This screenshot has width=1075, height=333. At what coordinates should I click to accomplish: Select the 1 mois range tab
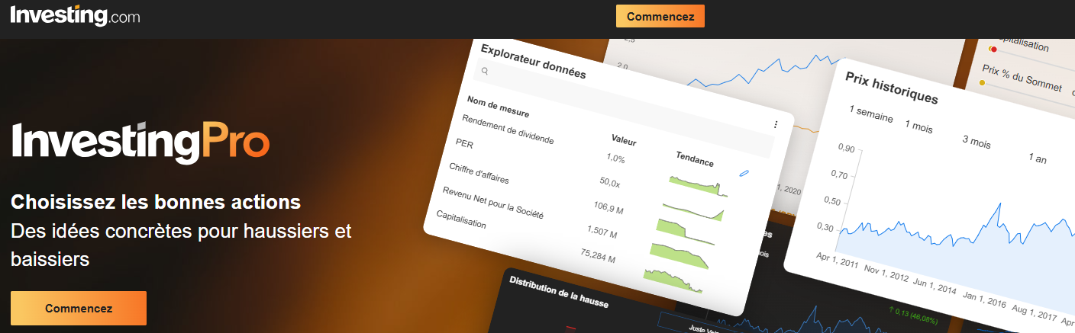918,126
